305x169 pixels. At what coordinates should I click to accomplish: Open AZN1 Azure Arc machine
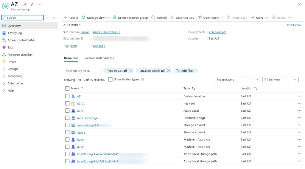pos(80,140)
